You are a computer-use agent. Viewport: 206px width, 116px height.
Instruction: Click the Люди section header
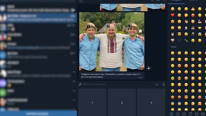click(x=173, y=47)
